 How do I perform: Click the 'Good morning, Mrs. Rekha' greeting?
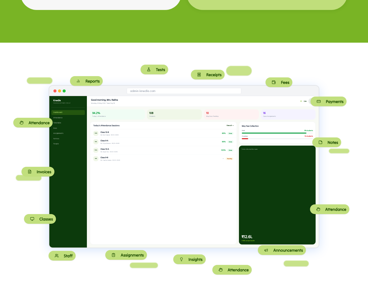pyautogui.click(x=105, y=100)
